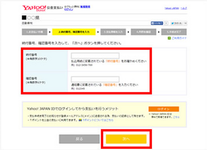Open the ヘルプ link
207x150 pixels.
click(x=184, y=8)
